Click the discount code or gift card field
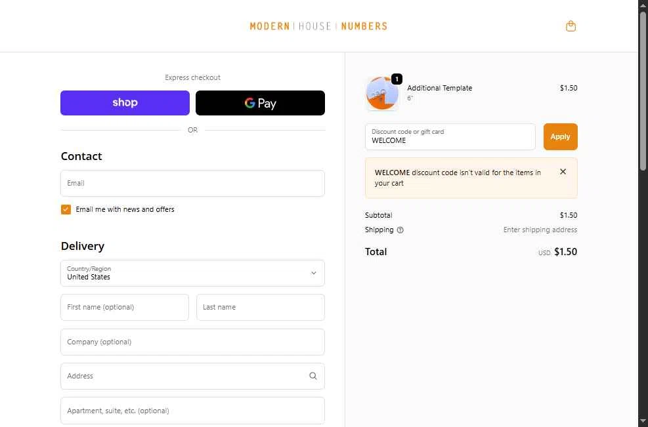This screenshot has height=427, width=648. click(x=450, y=136)
